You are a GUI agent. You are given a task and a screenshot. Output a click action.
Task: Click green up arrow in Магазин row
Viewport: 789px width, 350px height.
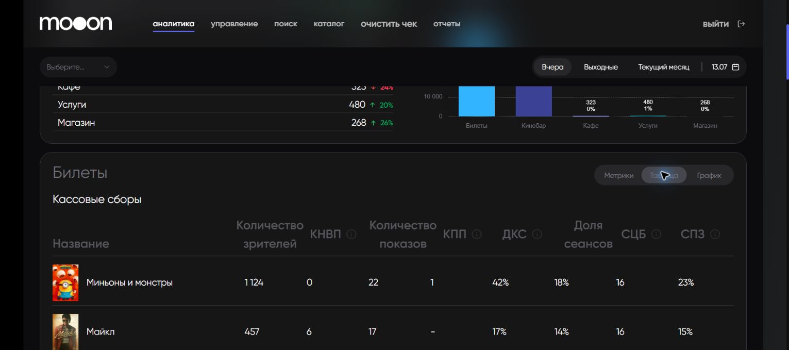click(x=373, y=123)
